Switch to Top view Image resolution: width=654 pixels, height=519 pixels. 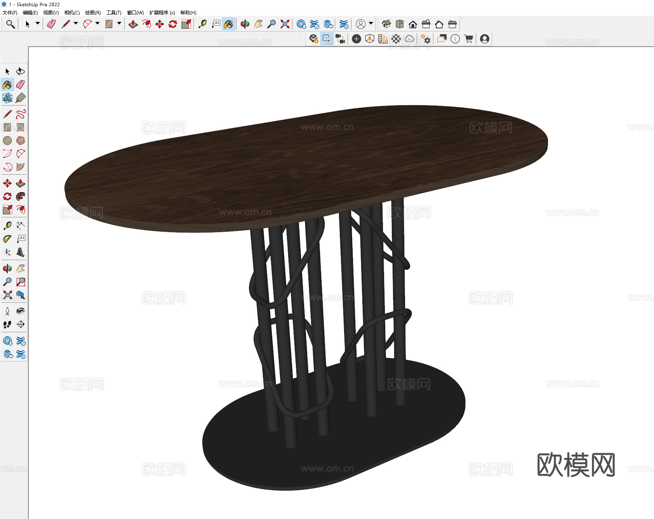[x=400, y=24]
